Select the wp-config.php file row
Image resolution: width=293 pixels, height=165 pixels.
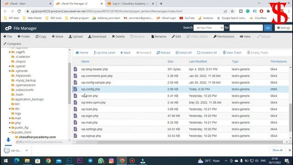pyautogui.click(x=180, y=89)
